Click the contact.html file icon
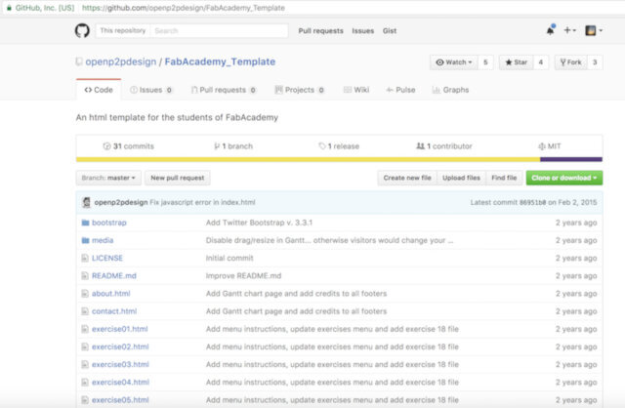This screenshot has height=408, width=625. pyautogui.click(x=85, y=311)
